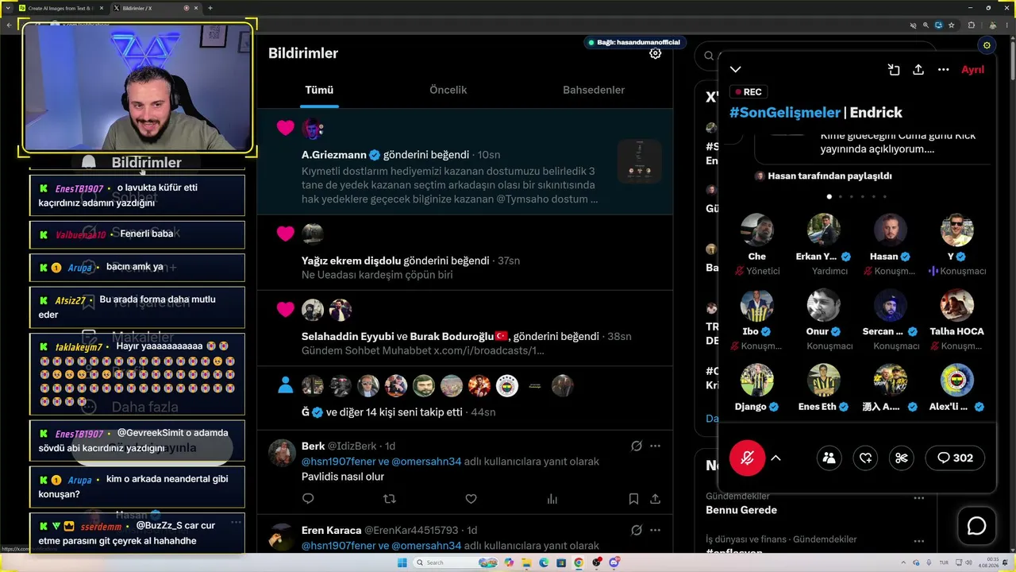Open Yağız ekrem dişdolu profile link
Image resolution: width=1016 pixels, height=572 pixels.
pyautogui.click(x=351, y=261)
